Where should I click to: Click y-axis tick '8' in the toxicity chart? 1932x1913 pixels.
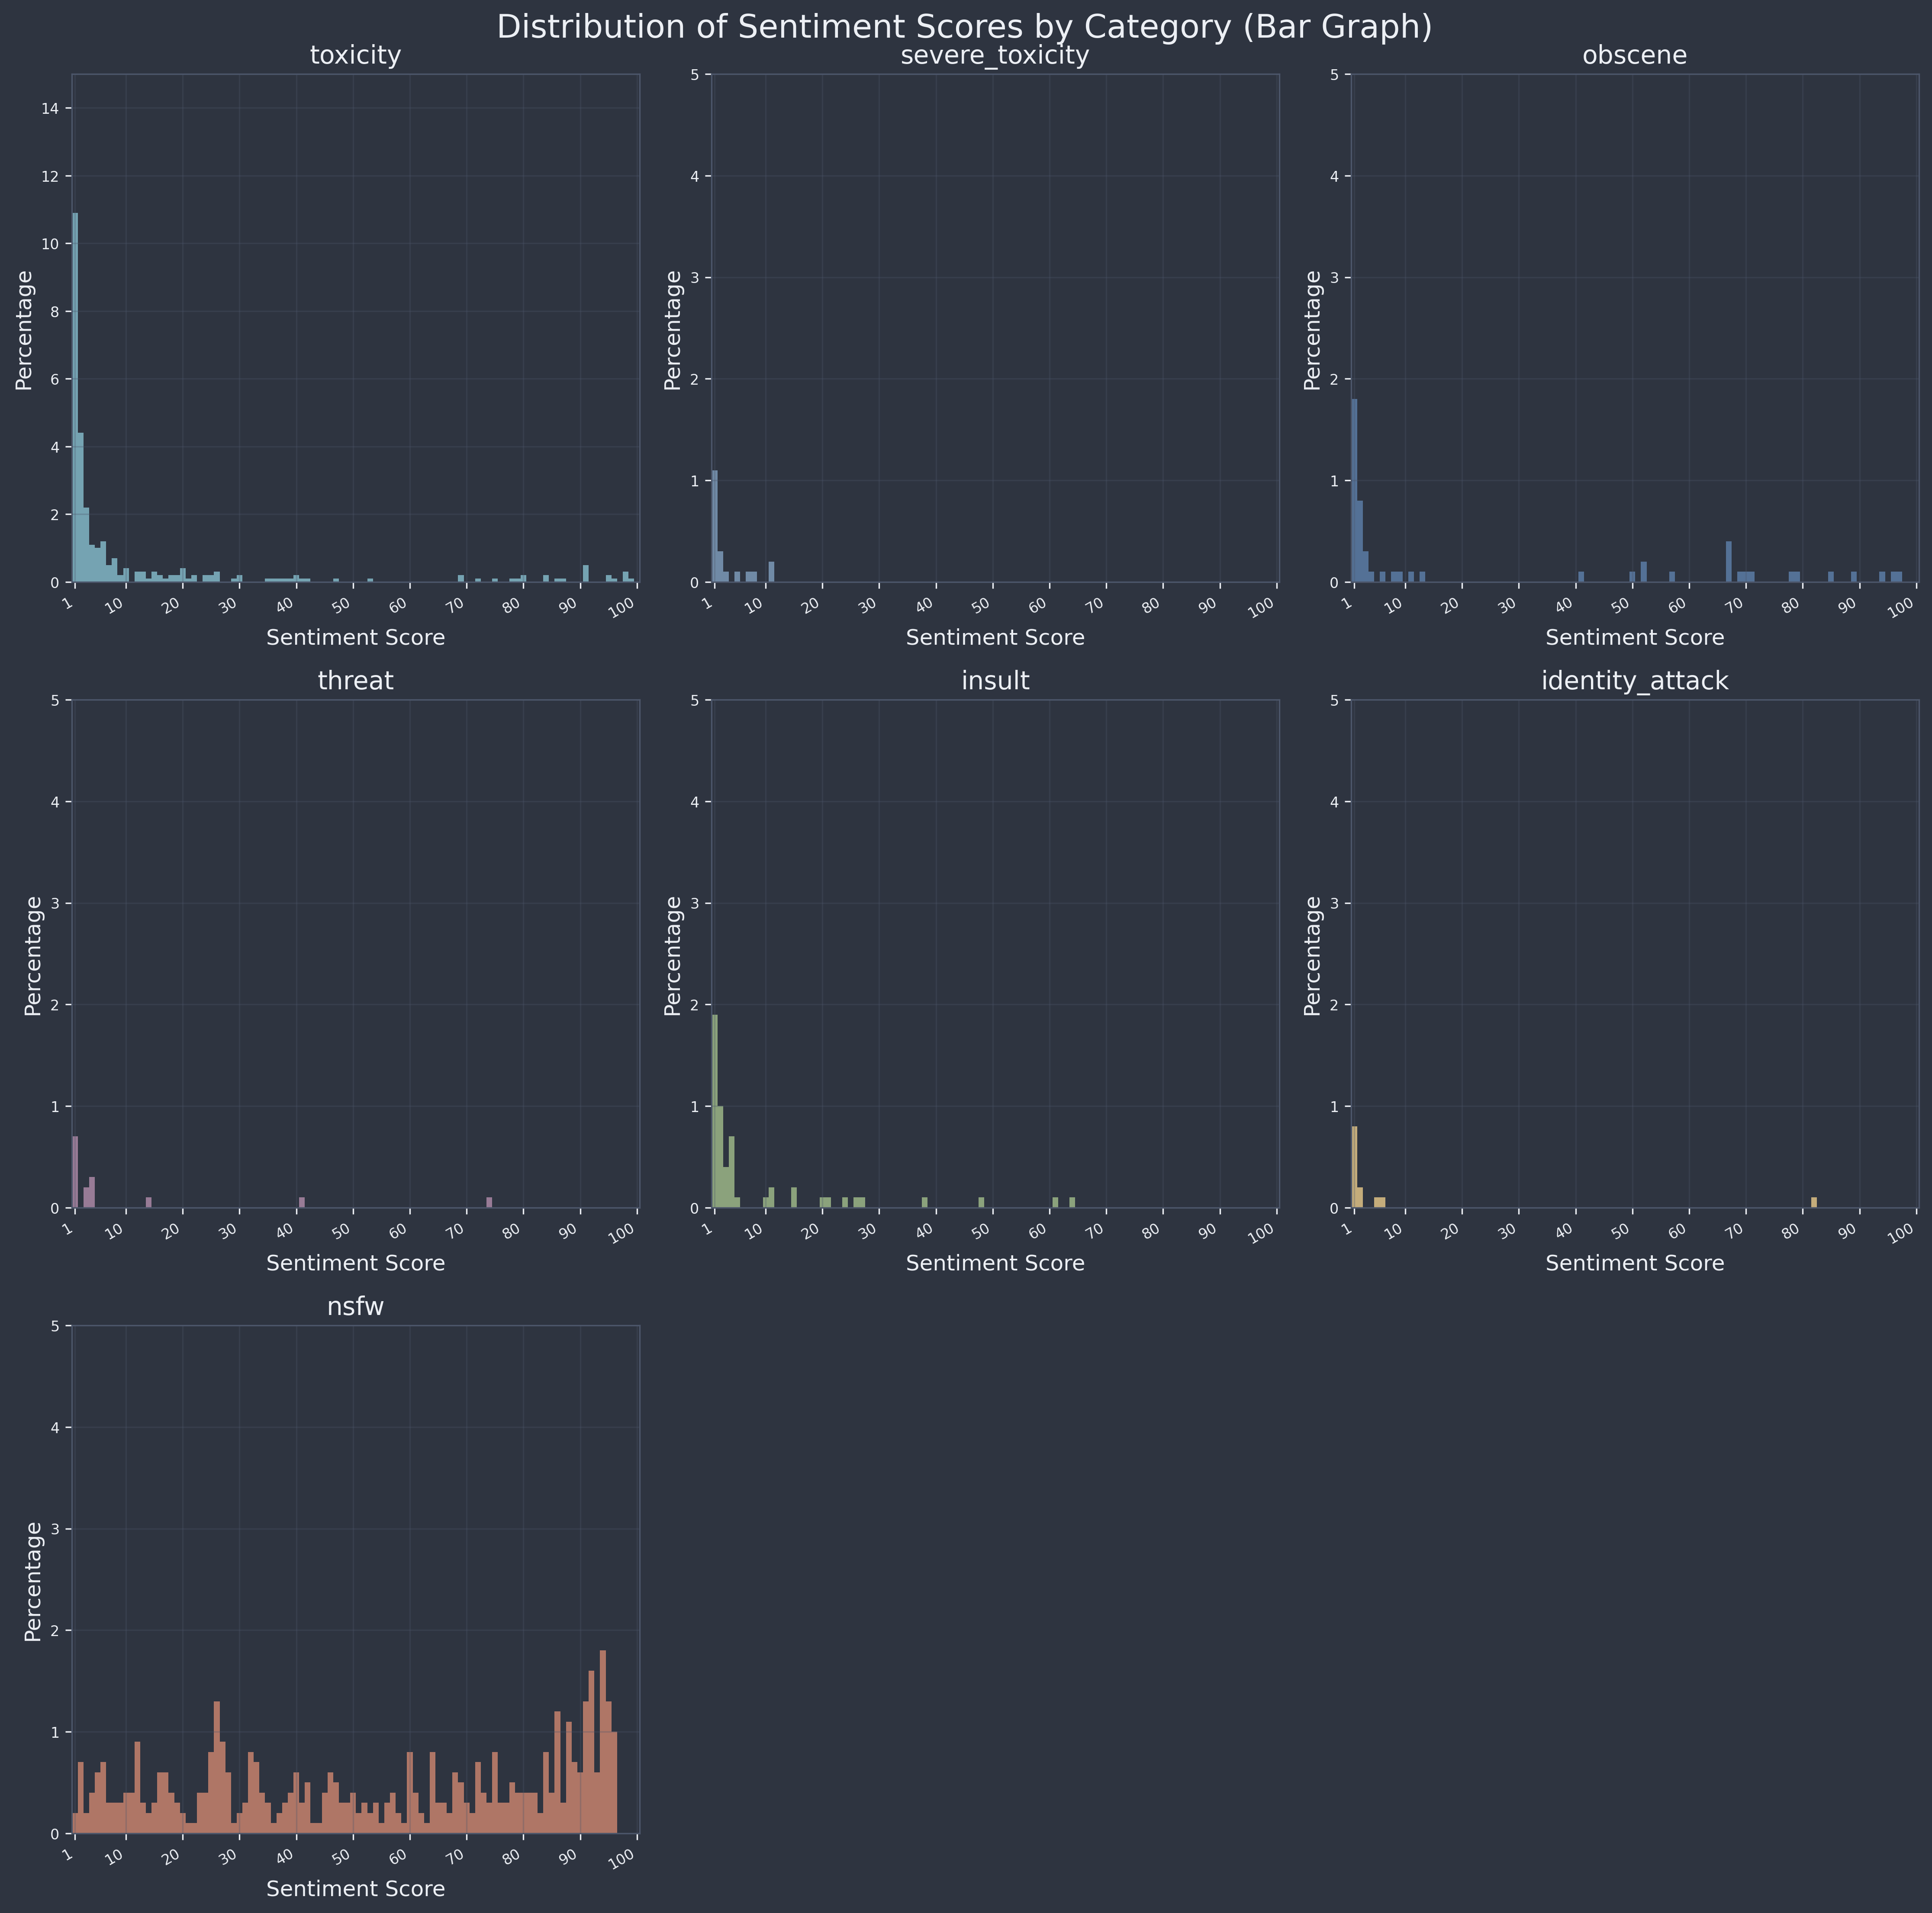(x=54, y=312)
